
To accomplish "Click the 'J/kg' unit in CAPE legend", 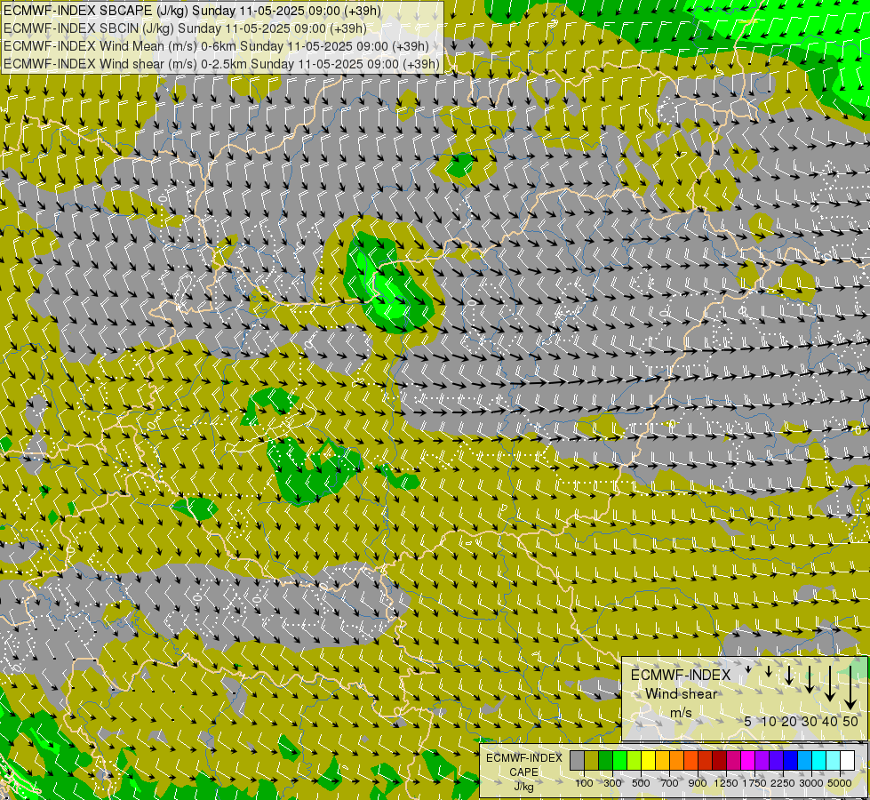I will (523, 788).
